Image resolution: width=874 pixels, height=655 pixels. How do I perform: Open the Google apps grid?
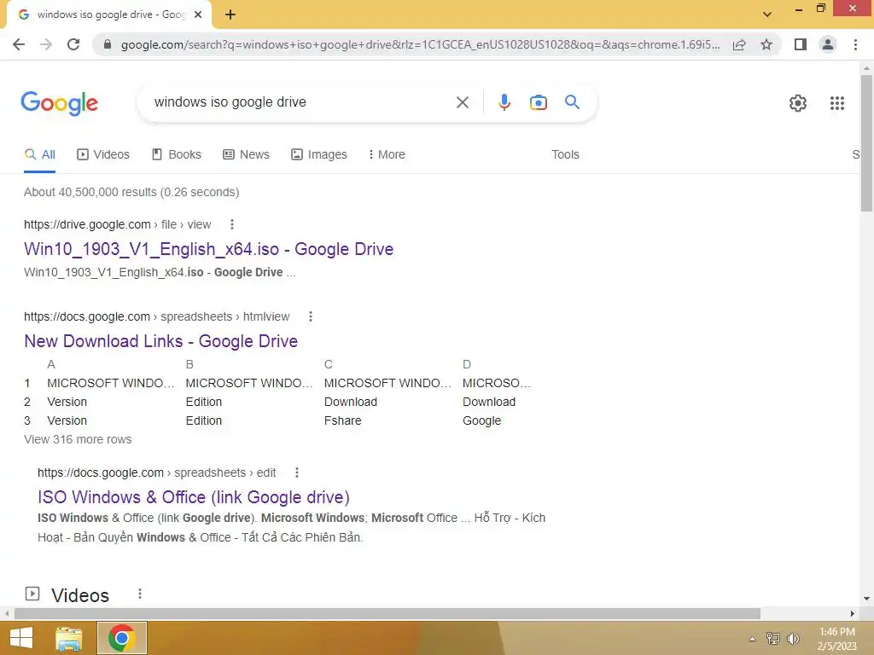pyautogui.click(x=837, y=103)
